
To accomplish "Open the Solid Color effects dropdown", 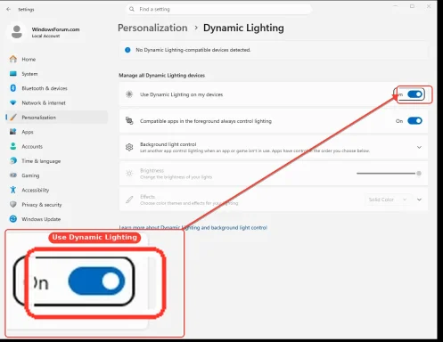I will point(388,199).
